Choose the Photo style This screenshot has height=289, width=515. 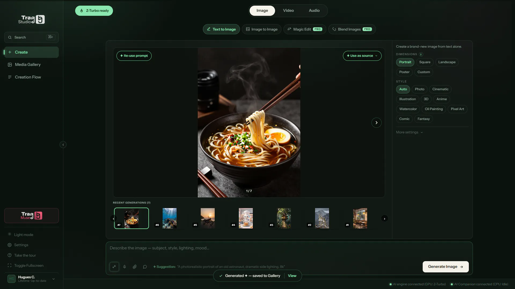(x=420, y=89)
